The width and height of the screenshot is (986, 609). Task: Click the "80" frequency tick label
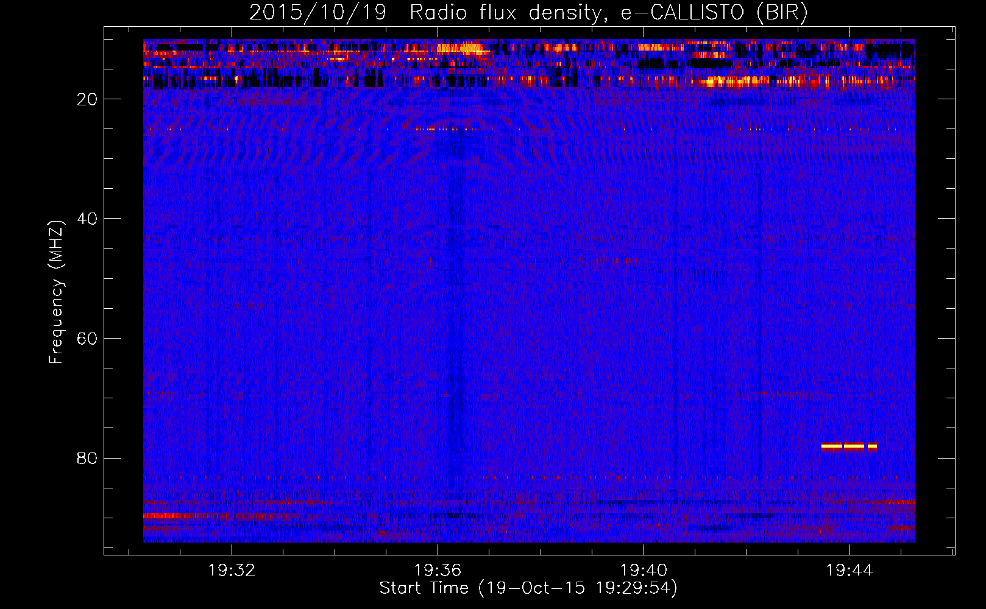(x=87, y=458)
